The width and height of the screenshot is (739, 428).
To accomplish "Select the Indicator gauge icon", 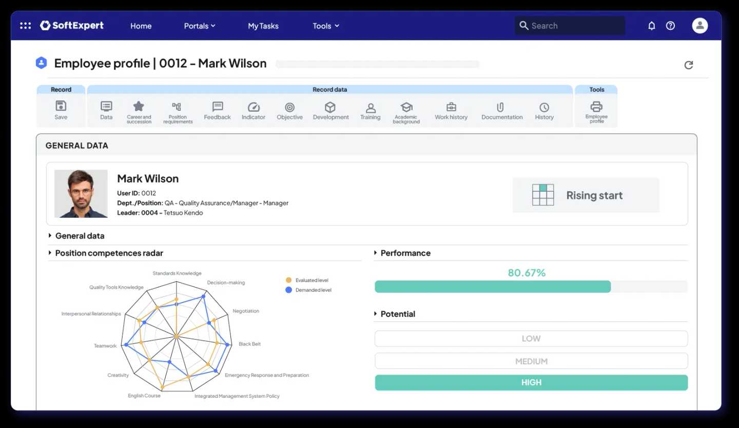I will point(254,107).
